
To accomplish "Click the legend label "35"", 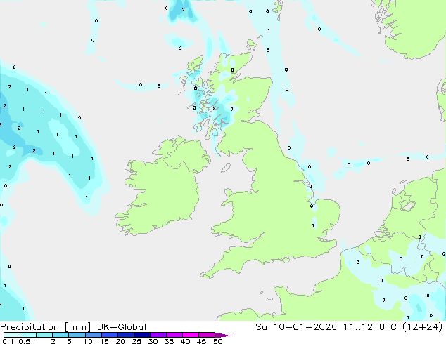I will pyautogui.click(x=169, y=341).
